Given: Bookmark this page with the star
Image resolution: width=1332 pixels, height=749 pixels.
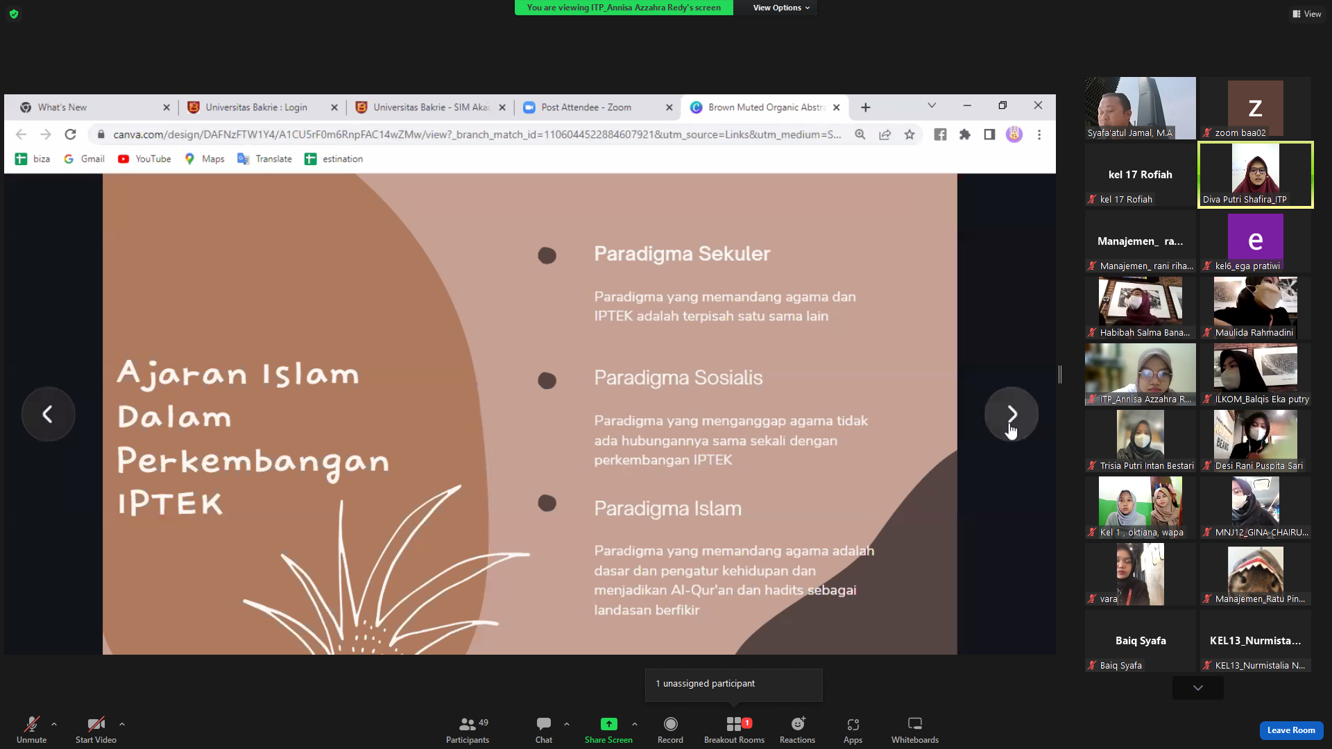Looking at the screenshot, I should coord(910,135).
